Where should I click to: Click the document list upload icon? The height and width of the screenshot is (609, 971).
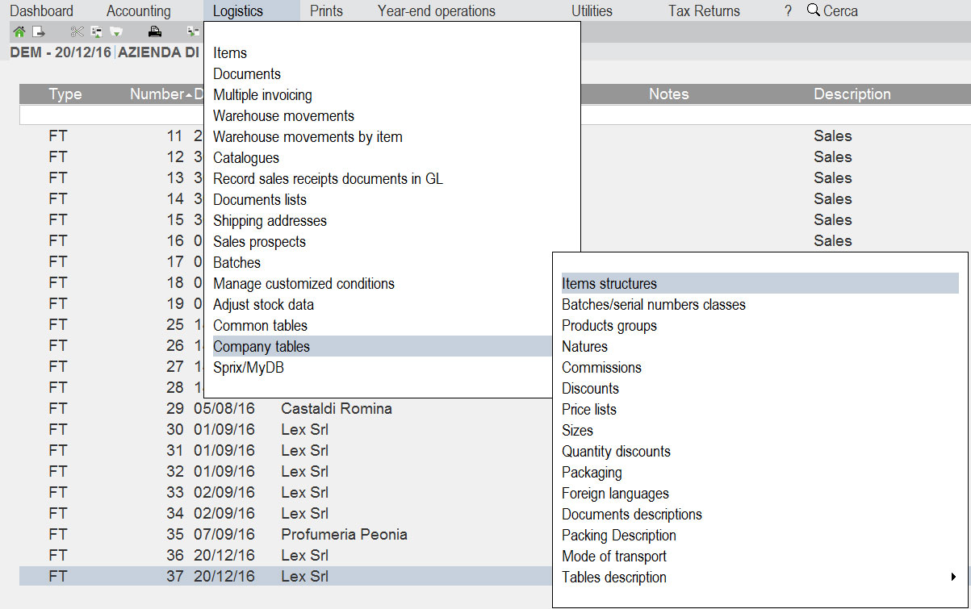click(96, 32)
